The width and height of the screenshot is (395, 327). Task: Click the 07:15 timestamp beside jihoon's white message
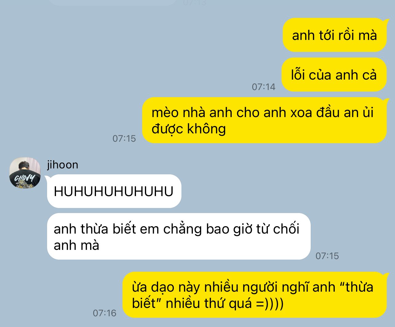click(327, 256)
